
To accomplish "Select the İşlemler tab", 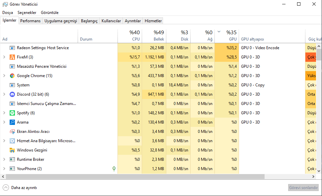I will tap(9, 20).
